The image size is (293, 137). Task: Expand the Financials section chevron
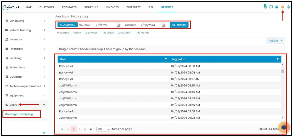click(x=44, y=49)
